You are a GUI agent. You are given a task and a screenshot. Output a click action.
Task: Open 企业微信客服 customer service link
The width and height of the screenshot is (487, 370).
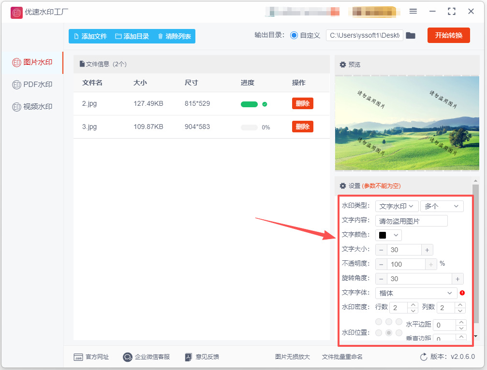146,357
